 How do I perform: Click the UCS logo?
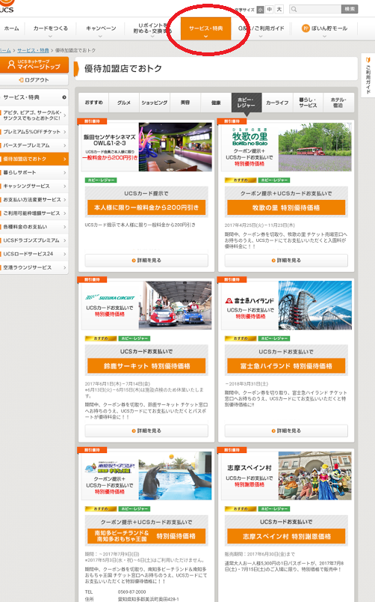[7, 6]
